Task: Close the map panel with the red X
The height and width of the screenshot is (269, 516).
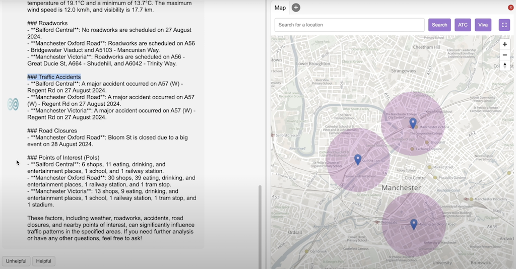Action: 511,8
